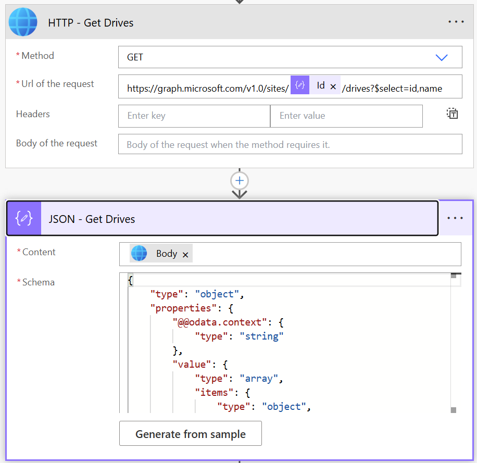Remove the Body token from Content
The image size is (477, 463).
click(x=185, y=255)
